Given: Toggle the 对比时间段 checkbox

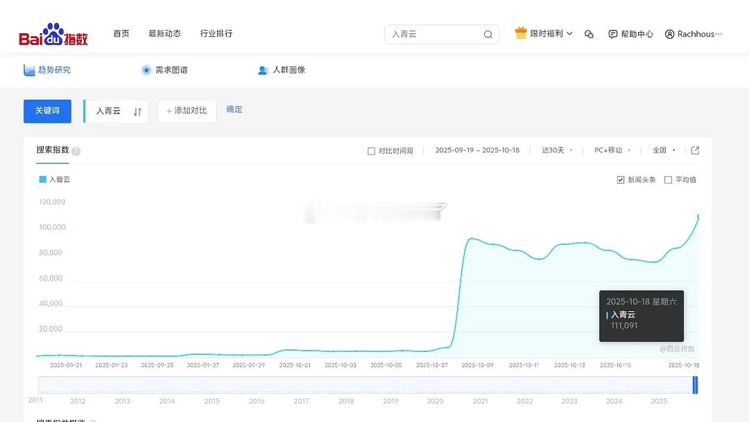Looking at the screenshot, I should click(371, 151).
